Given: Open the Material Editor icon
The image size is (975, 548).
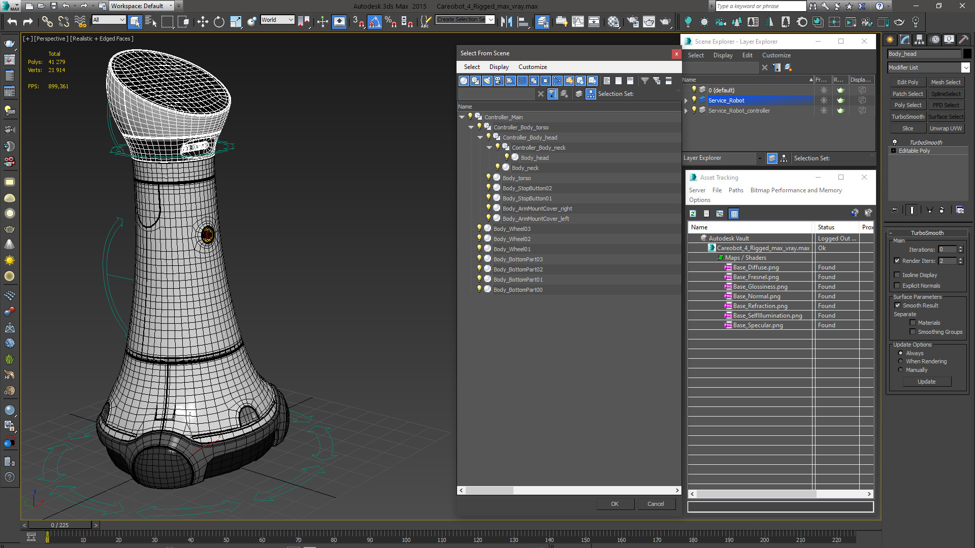Looking at the screenshot, I should [x=613, y=21].
